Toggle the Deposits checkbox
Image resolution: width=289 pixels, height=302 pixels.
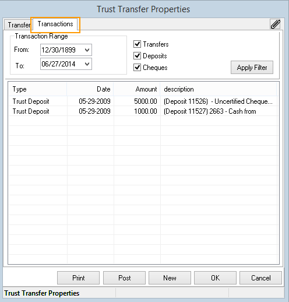(x=137, y=56)
